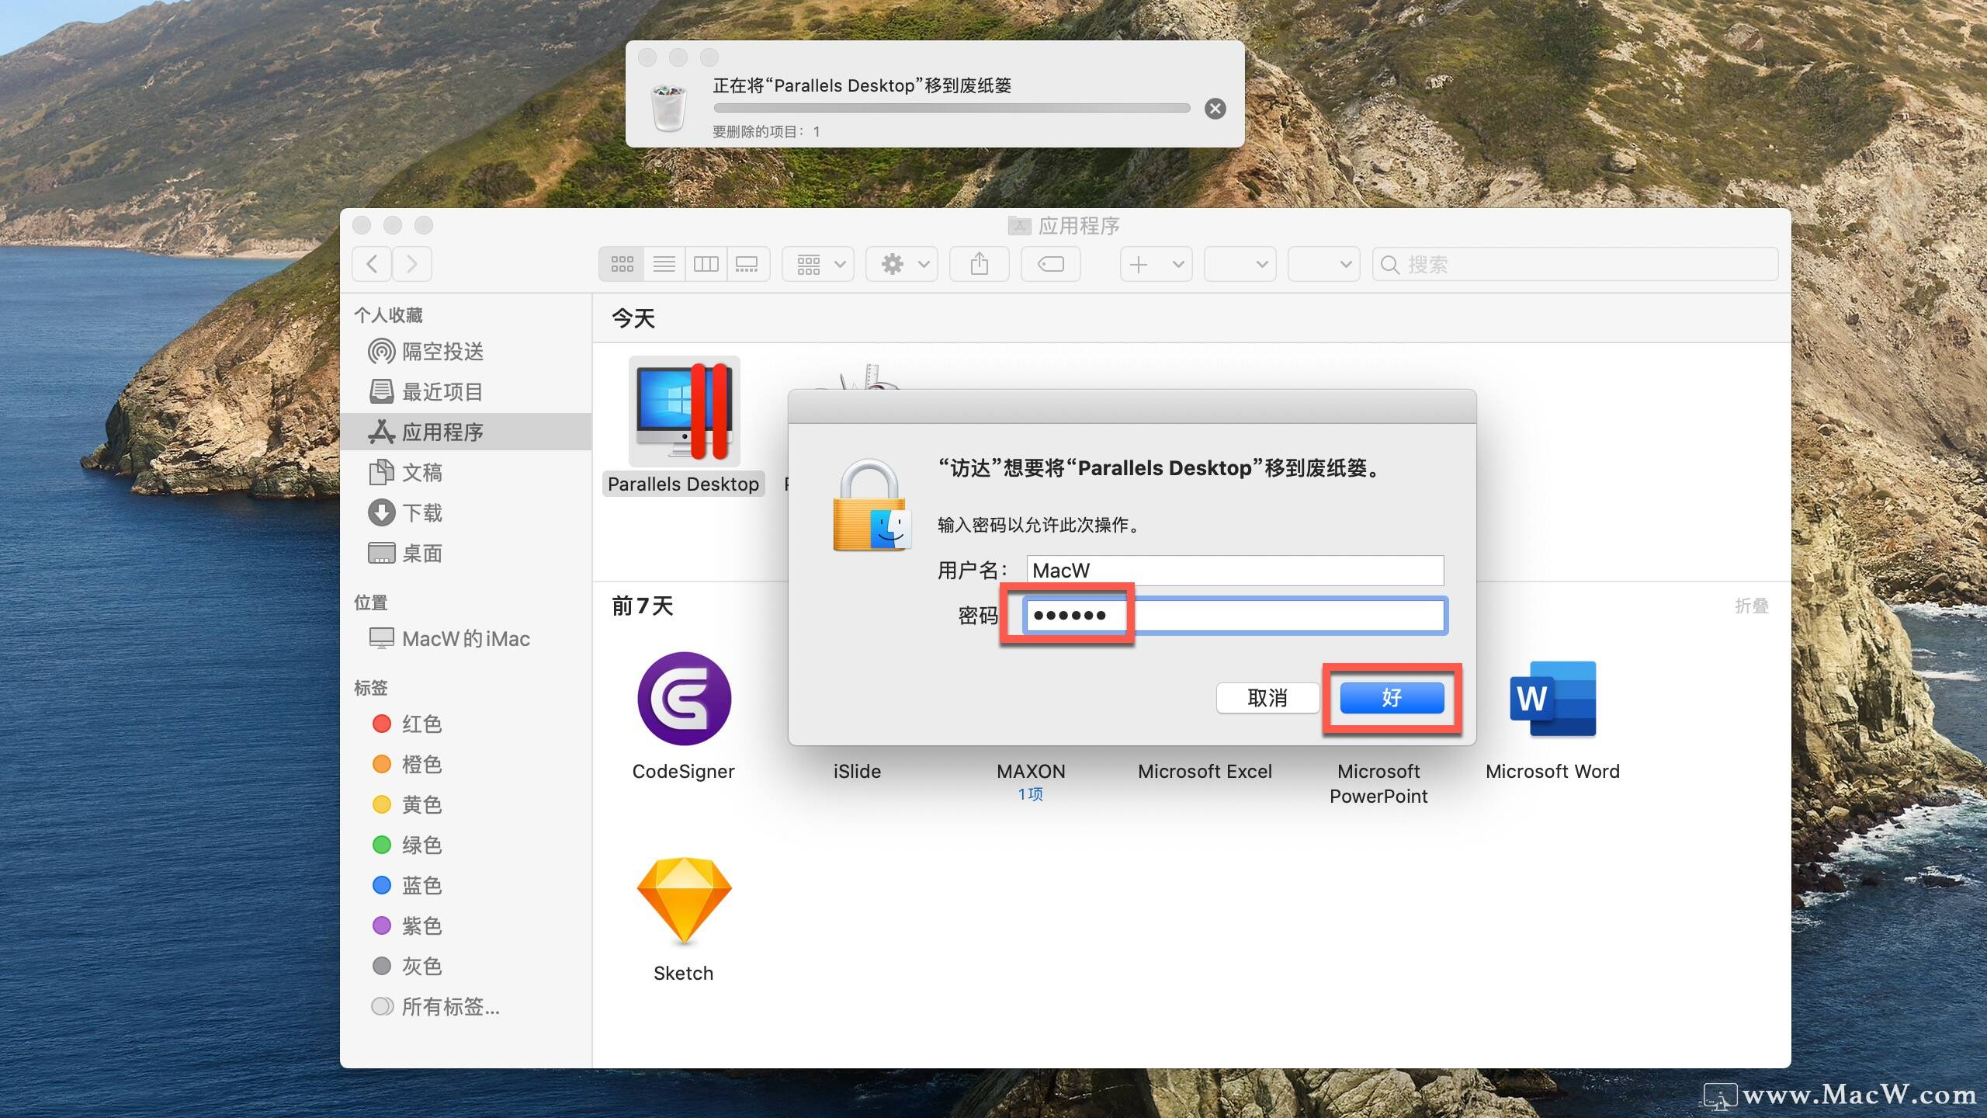Click the 取消 cancel button
Screen dimensions: 1987x1118
1267,698
